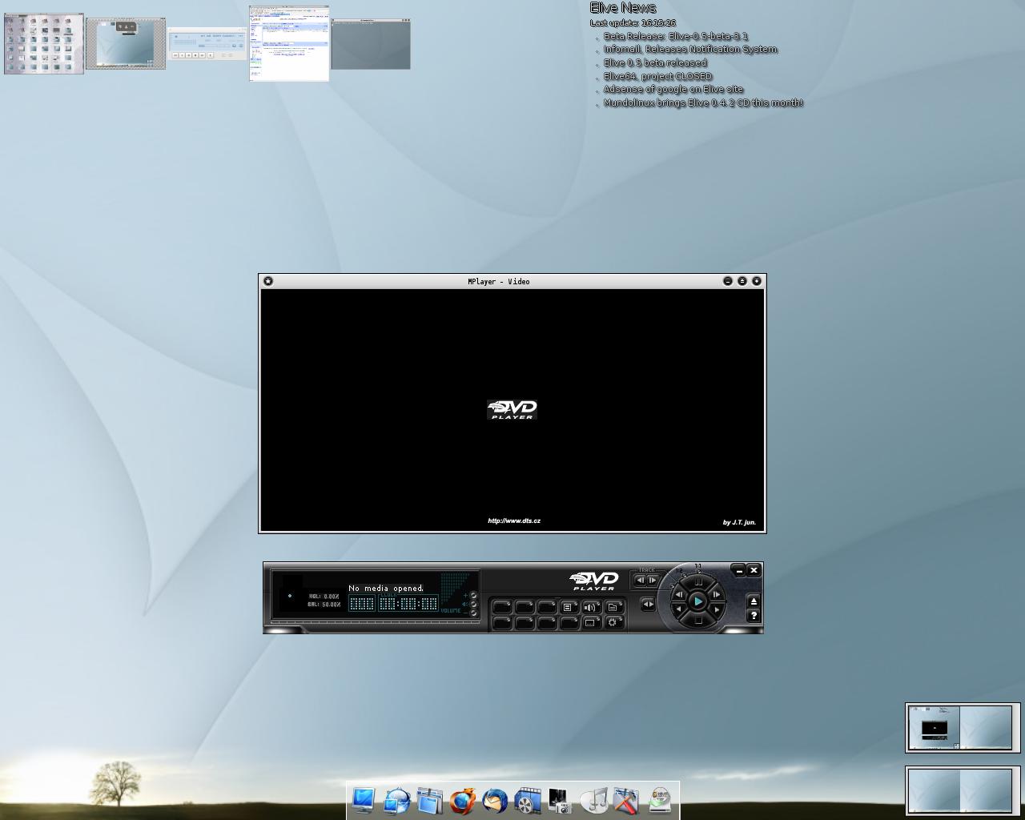Click the Elive News heading
The width and height of the screenshot is (1025, 820).
(x=623, y=8)
